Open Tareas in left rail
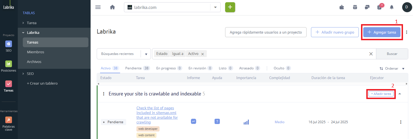The image size is (413, 139). pyautogui.click(x=9, y=86)
